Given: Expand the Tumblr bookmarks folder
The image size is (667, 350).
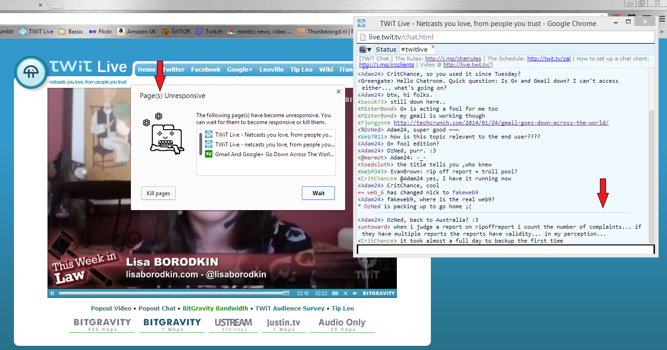Looking at the screenshot, I should tap(6, 31).
